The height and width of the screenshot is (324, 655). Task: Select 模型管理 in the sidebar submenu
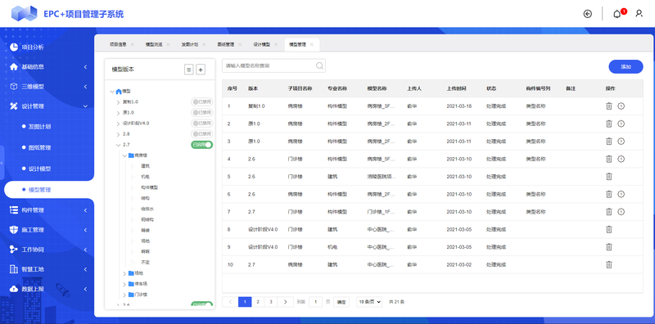pyautogui.click(x=39, y=190)
